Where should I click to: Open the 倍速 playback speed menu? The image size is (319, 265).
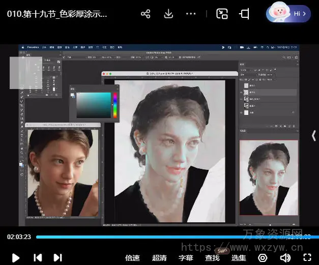132,258
